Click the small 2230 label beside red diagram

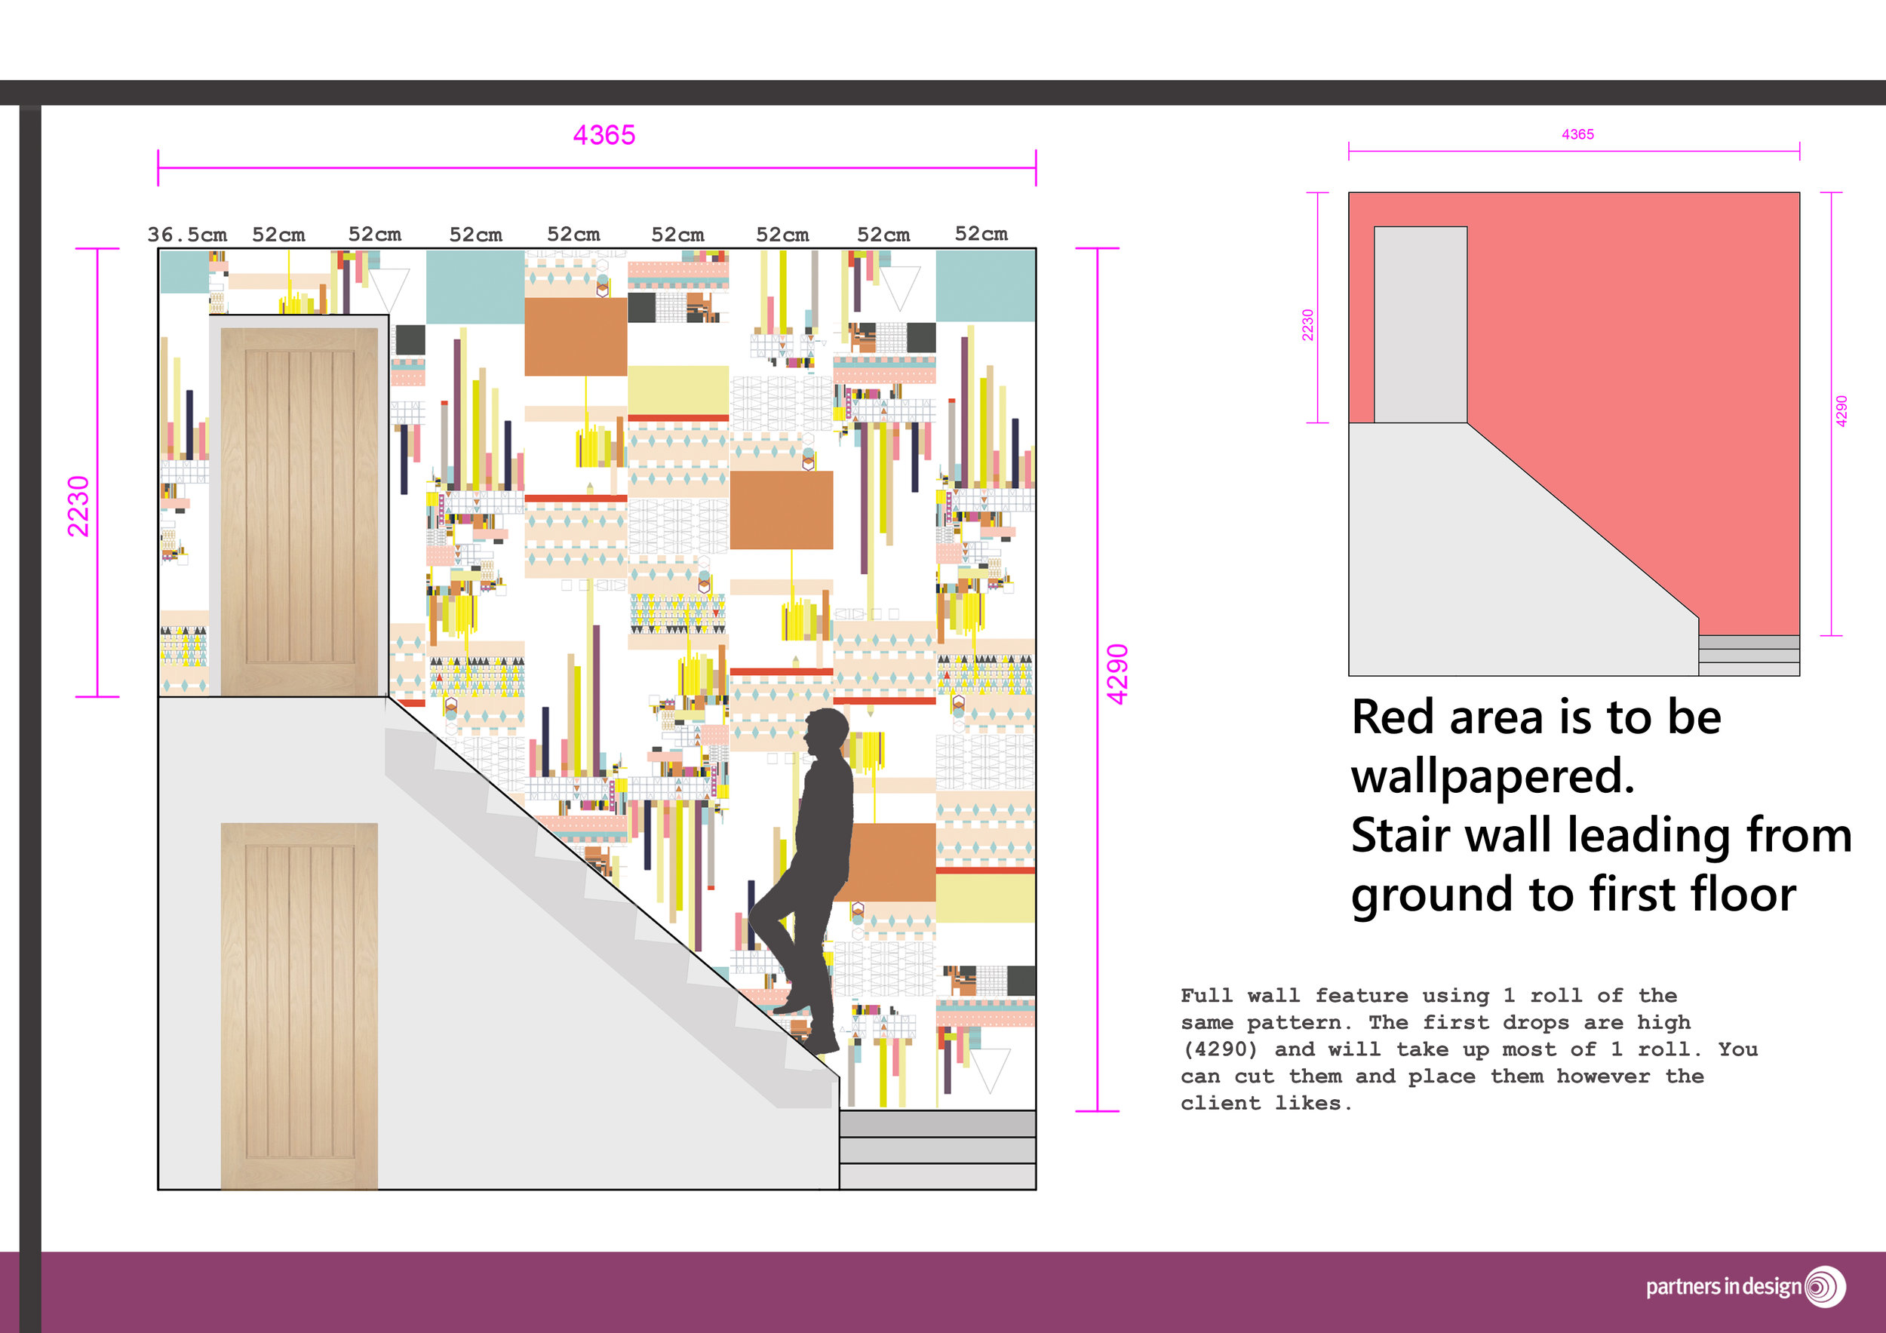click(x=1307, y=324)
